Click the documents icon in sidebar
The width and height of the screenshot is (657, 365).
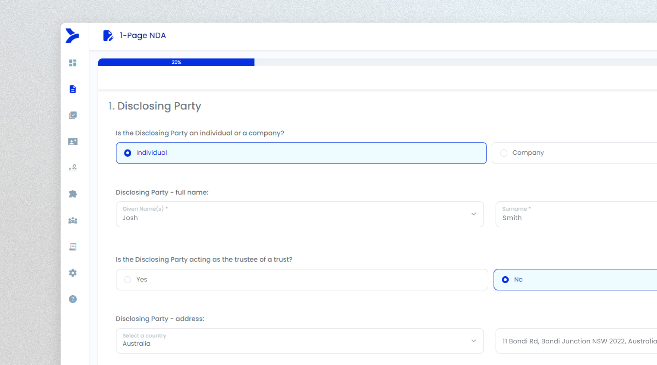(x=73, y=89)
